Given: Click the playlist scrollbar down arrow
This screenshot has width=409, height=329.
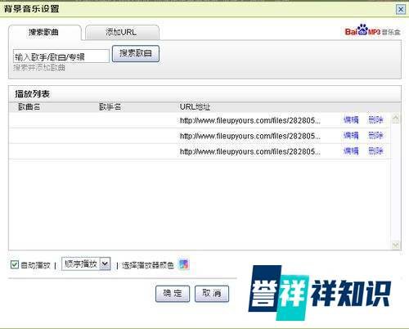Looking at the screenshot, I should (396, 245).
